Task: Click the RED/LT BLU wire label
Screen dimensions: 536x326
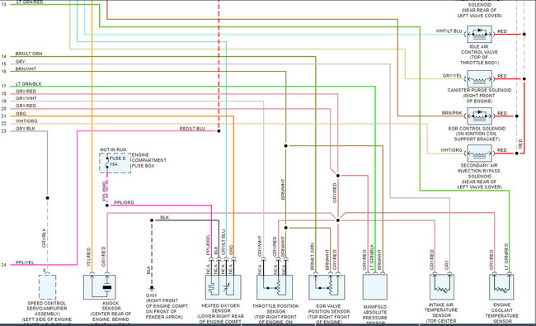Action: point(192,129)
